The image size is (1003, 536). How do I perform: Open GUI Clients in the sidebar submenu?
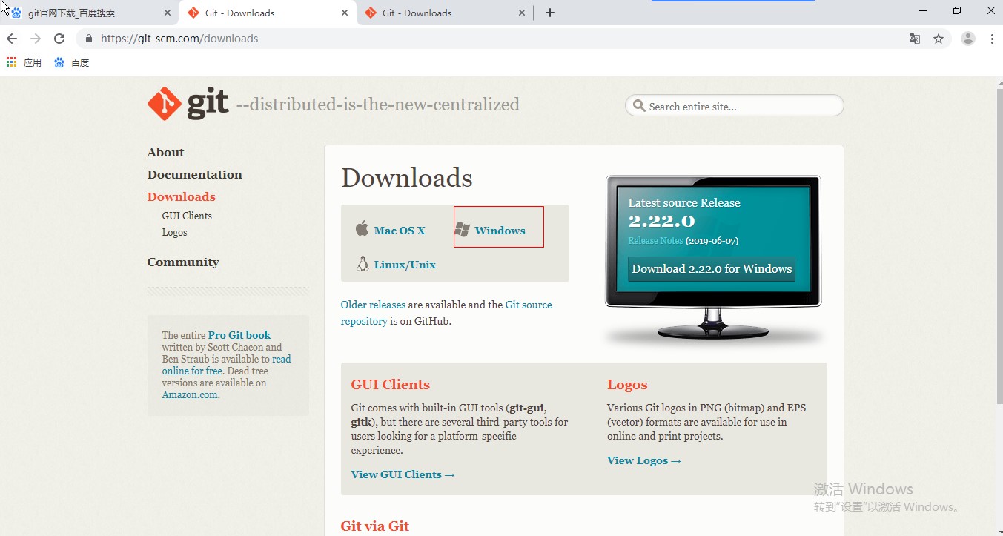coord(187,216)
